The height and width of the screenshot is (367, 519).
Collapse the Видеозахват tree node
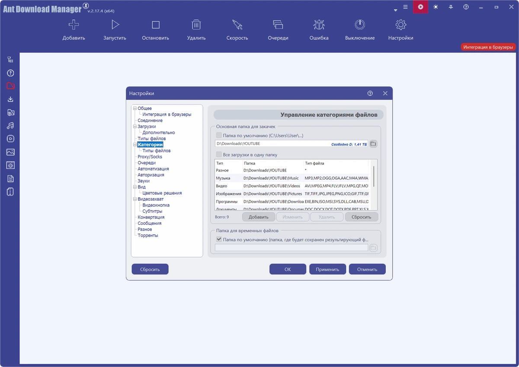[x=135, y=199]
